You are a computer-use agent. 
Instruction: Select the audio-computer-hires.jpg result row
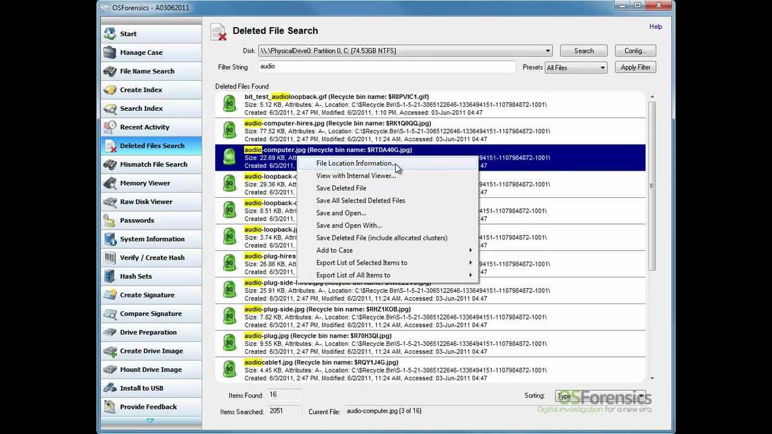(430, 131)
